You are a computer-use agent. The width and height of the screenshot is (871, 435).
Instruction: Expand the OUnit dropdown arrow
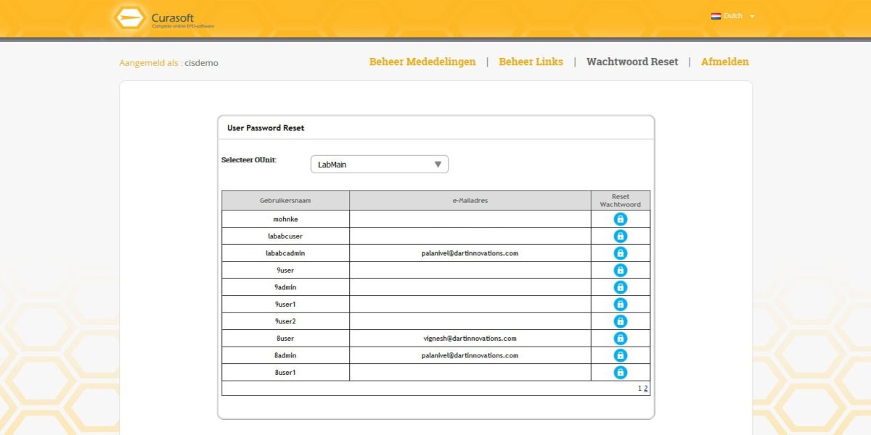click(438, 164)
